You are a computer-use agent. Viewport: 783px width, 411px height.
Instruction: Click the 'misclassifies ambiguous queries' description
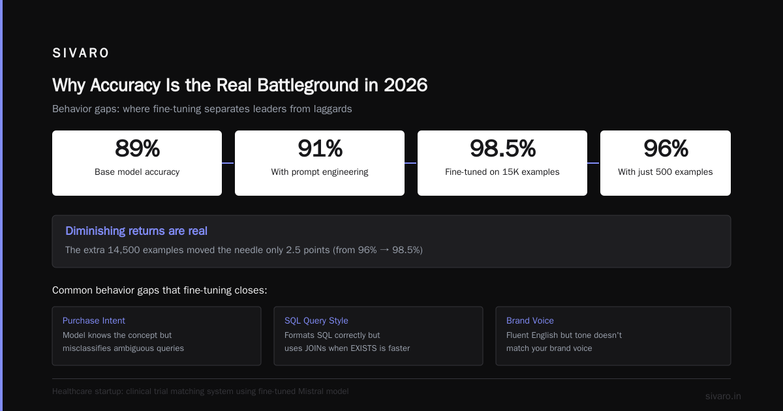coord(123,348)
